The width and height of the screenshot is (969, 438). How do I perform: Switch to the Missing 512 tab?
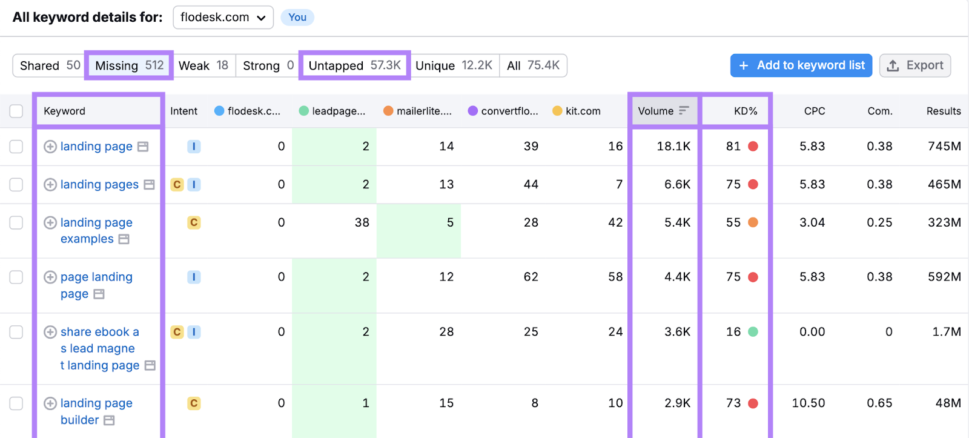(x=129, y=65)
